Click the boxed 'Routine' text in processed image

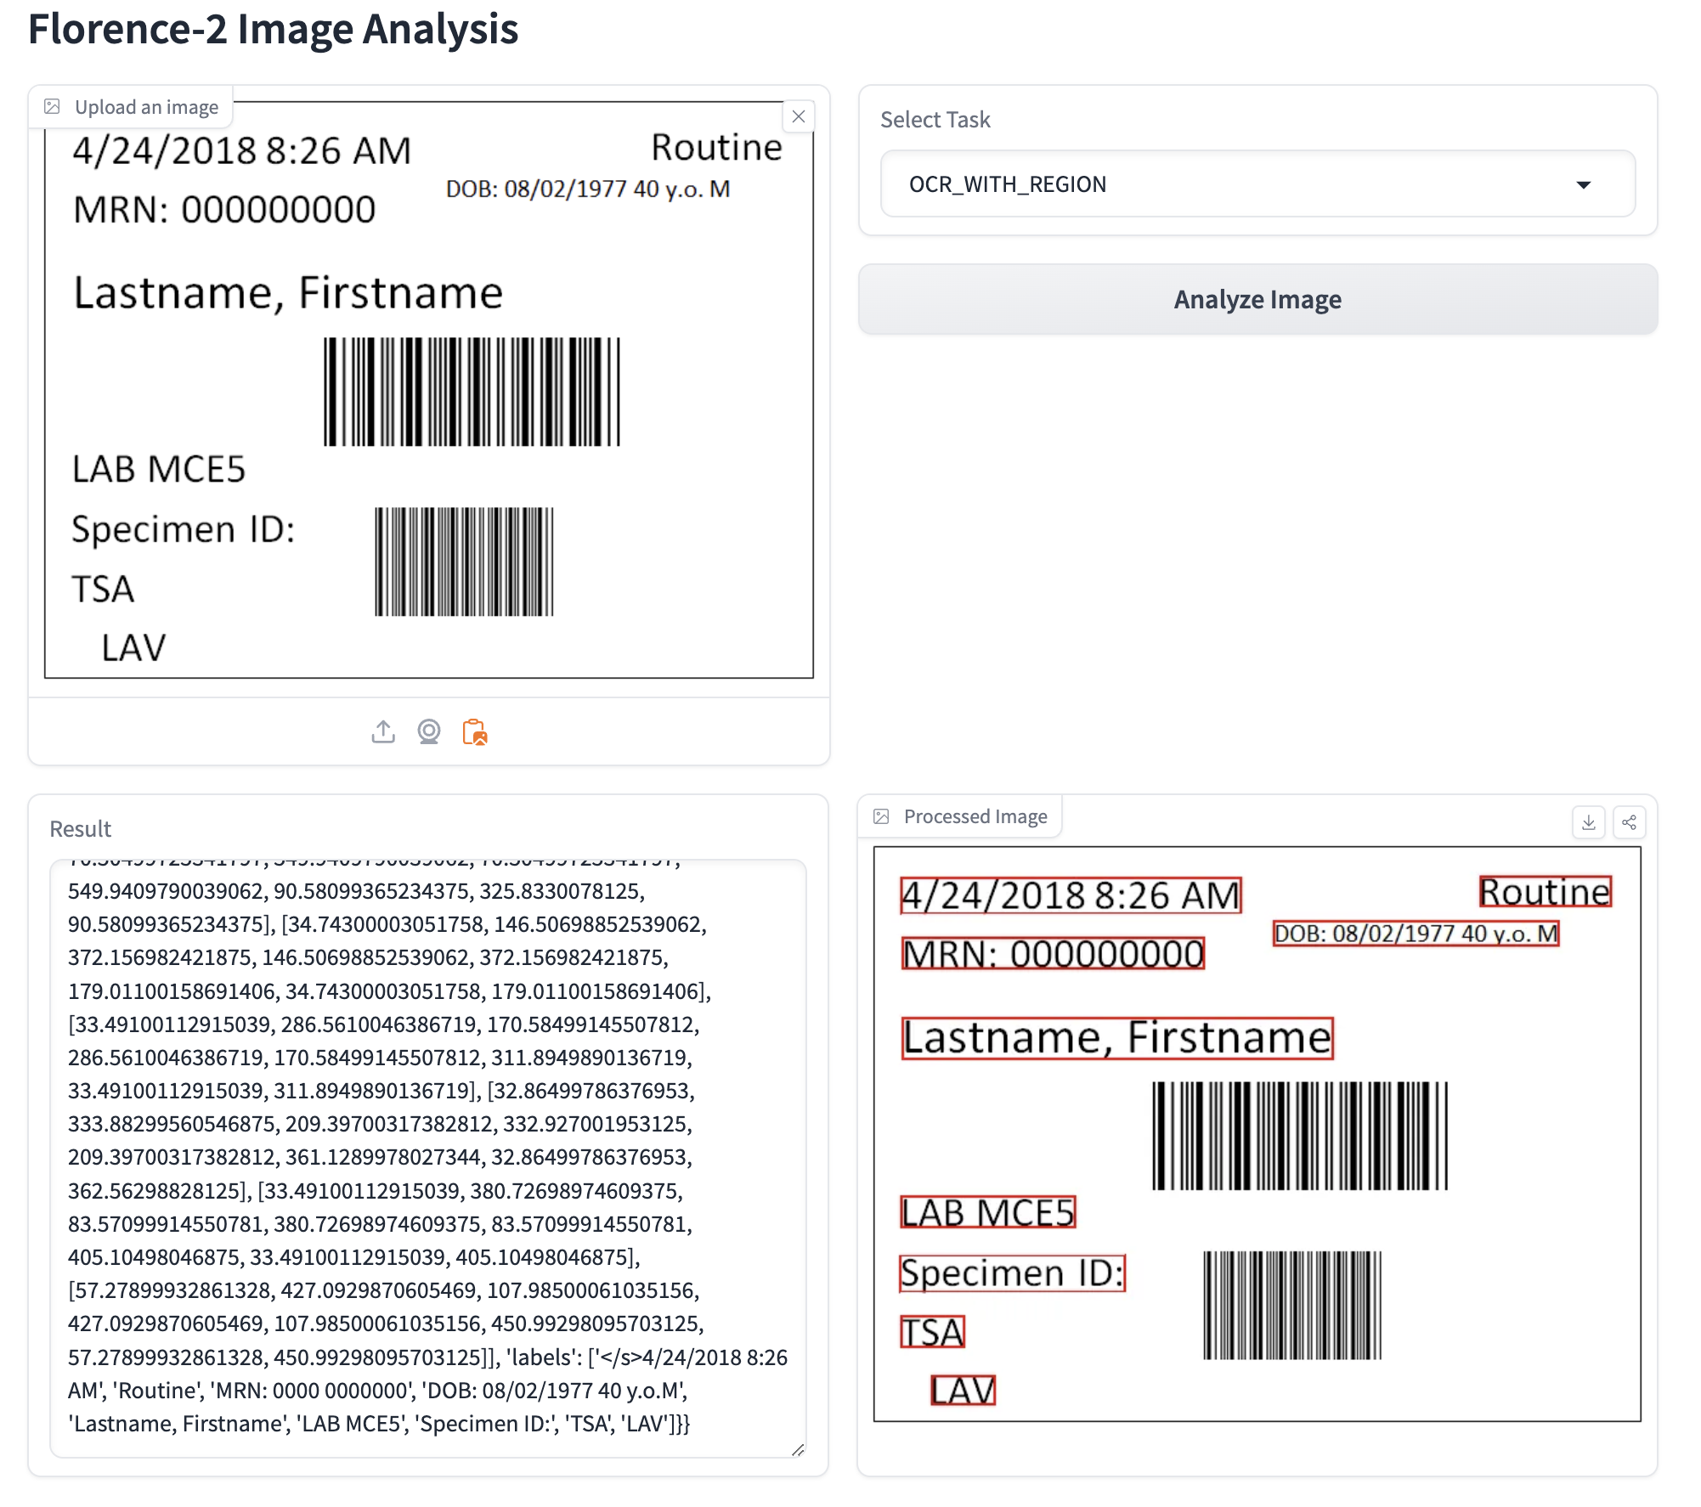(1546, 892)
